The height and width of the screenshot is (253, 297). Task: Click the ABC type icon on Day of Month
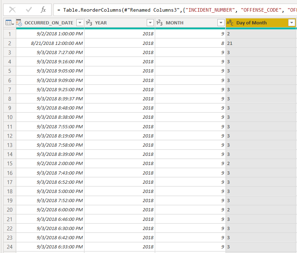point(229,22)
